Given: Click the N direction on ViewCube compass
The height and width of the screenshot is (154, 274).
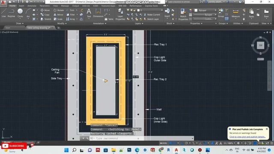Looking at the screenshot, I should [260, 37].
